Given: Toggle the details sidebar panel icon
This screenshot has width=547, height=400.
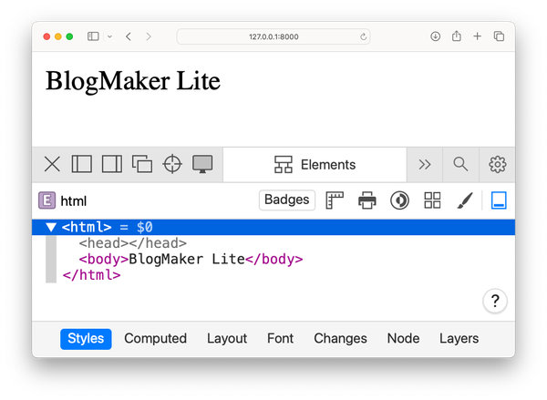Looking at the screenshot, I should (x=499, y=200).
